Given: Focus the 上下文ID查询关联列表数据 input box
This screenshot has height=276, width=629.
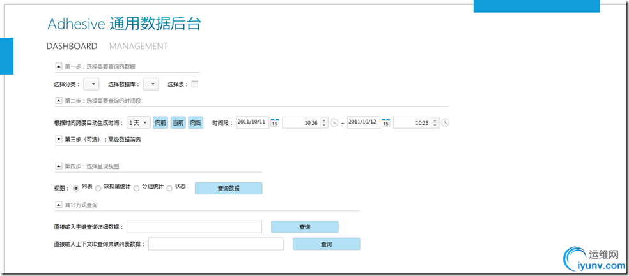Looking at the screenshot, I should (x=216, y=244).
